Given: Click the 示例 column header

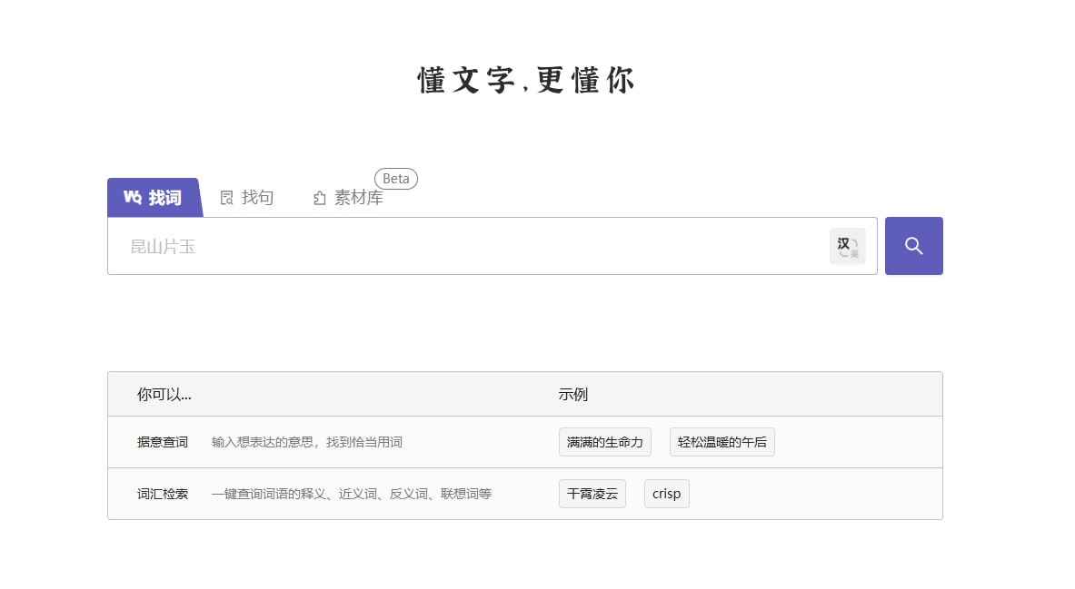Looking at the screenshot, I should click(x=572, y=395).
